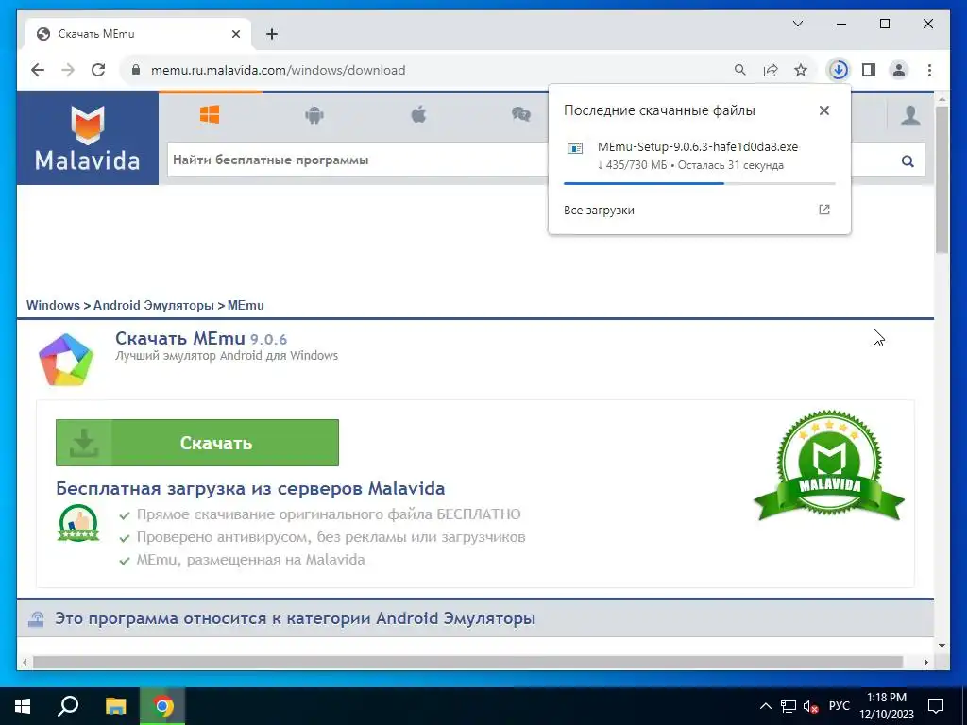The height and width of the screenshot is (725, 967).
Task: Close the downloads popup
Action: click(x=823, y=110)
